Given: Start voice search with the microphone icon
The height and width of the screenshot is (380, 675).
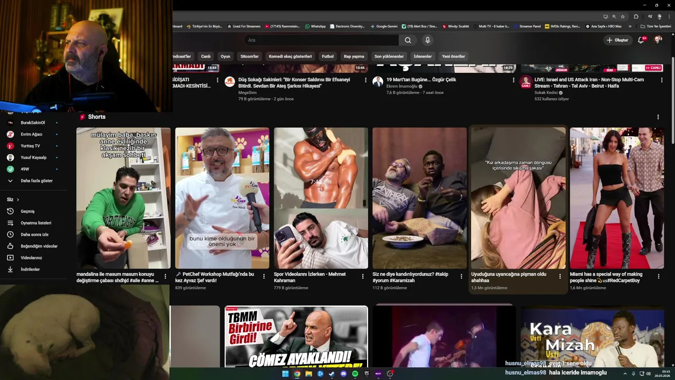Looking at the screenshot, I should [428, 40].
